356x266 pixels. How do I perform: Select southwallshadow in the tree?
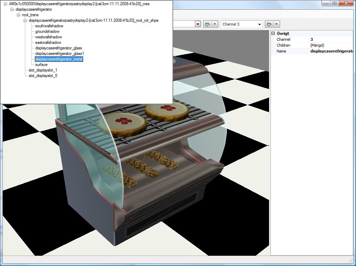[49, 26]
